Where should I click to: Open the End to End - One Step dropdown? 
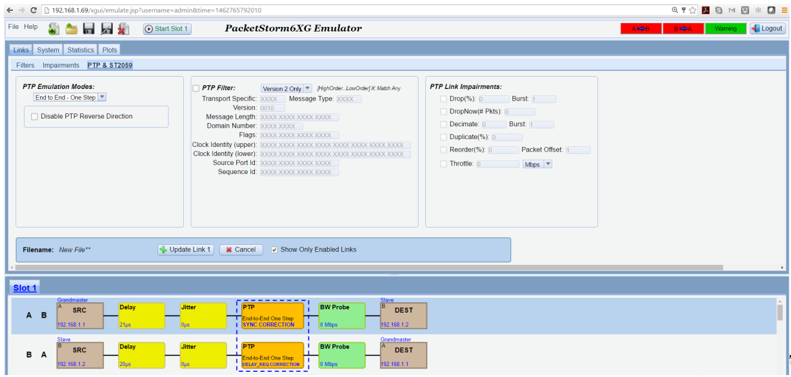click(x=70, y=97)
